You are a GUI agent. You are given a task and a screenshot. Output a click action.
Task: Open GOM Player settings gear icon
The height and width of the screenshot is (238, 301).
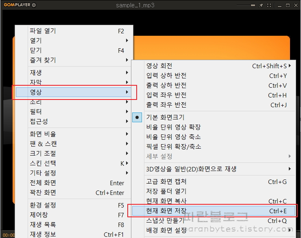click(x=34, y=5)
